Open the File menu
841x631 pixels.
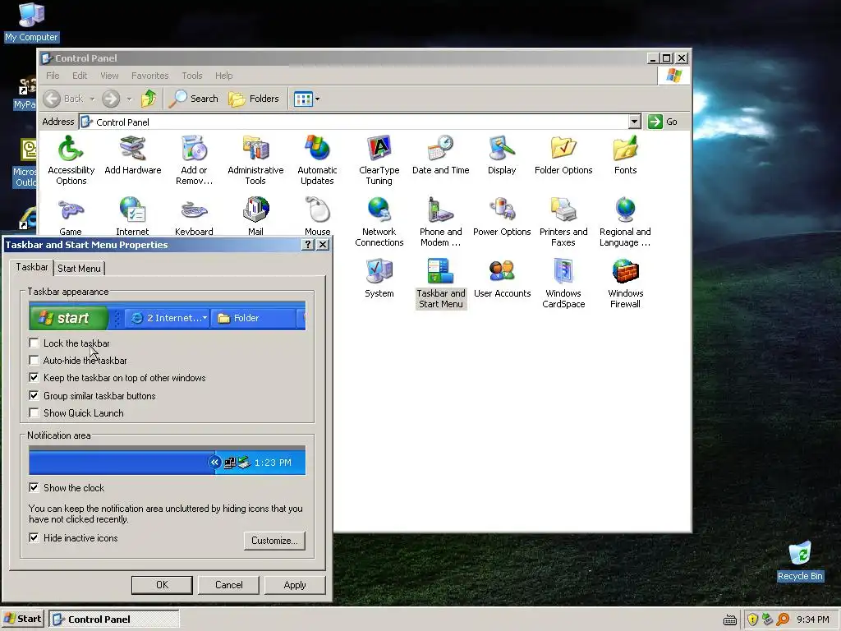point(53,76)
